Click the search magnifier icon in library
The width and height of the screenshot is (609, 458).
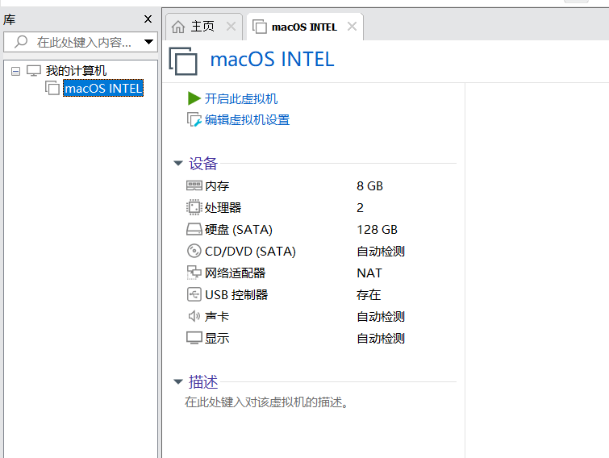pos(21,42)
